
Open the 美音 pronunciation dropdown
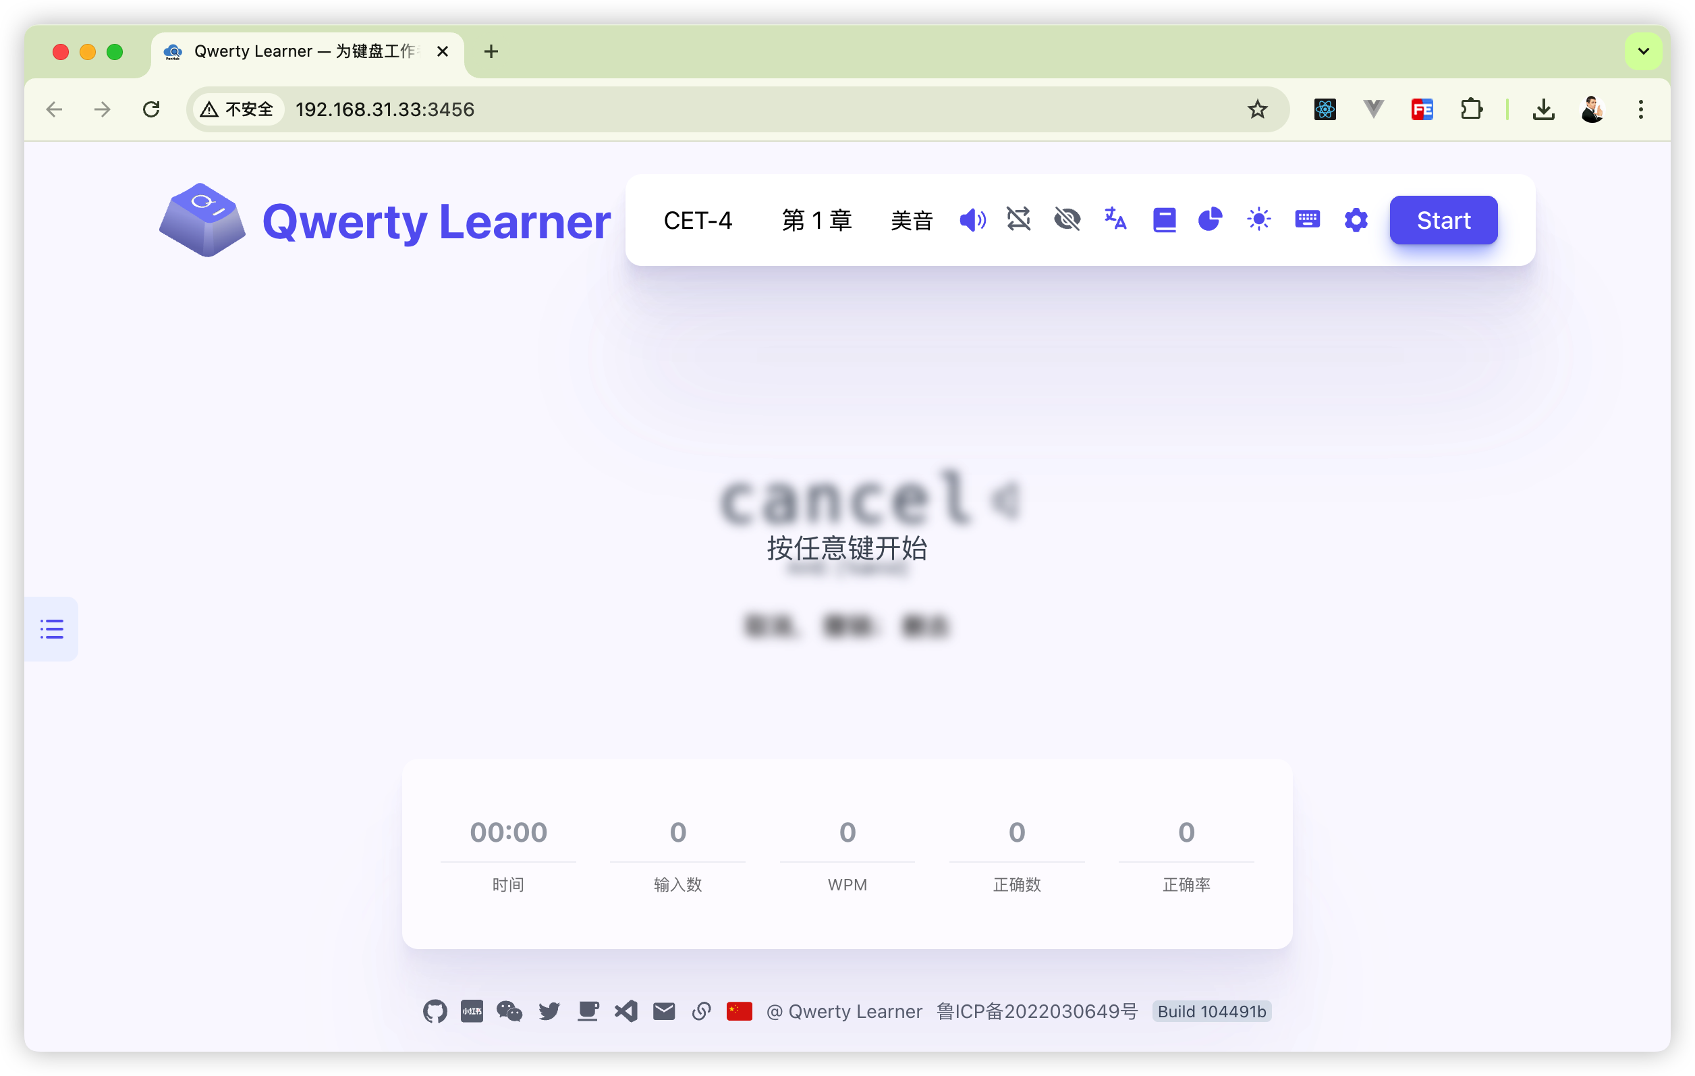click(912, 221)
